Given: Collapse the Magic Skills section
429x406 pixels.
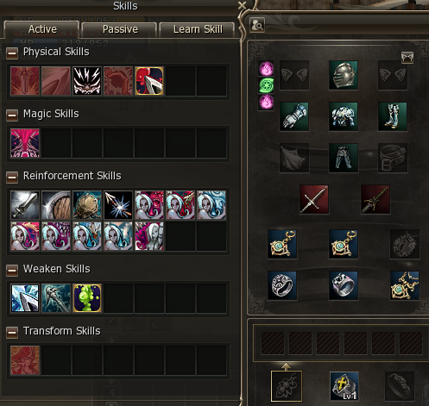Looking at the screenshot, I should click(x=12, y=116).
